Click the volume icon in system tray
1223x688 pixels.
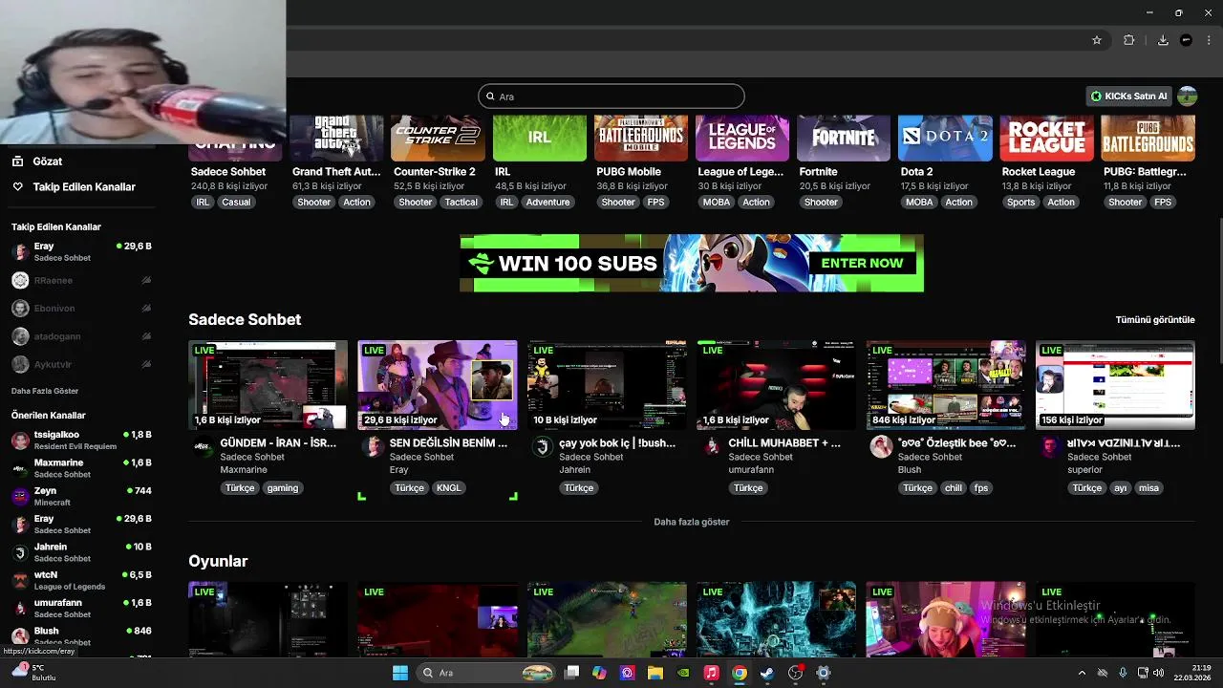[1159, 673]
